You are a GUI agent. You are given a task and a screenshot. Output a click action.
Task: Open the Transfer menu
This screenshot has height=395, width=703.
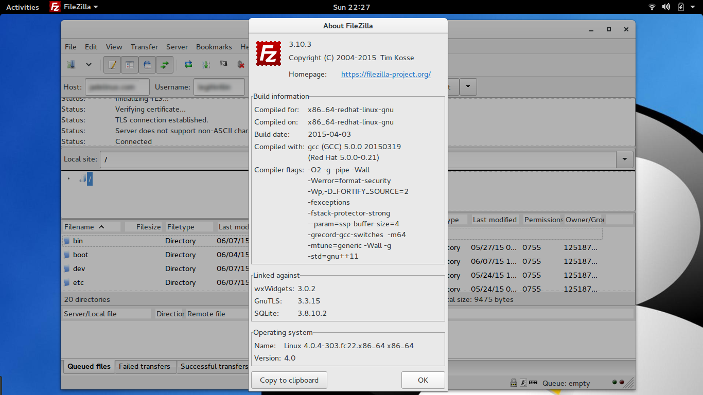144,47
